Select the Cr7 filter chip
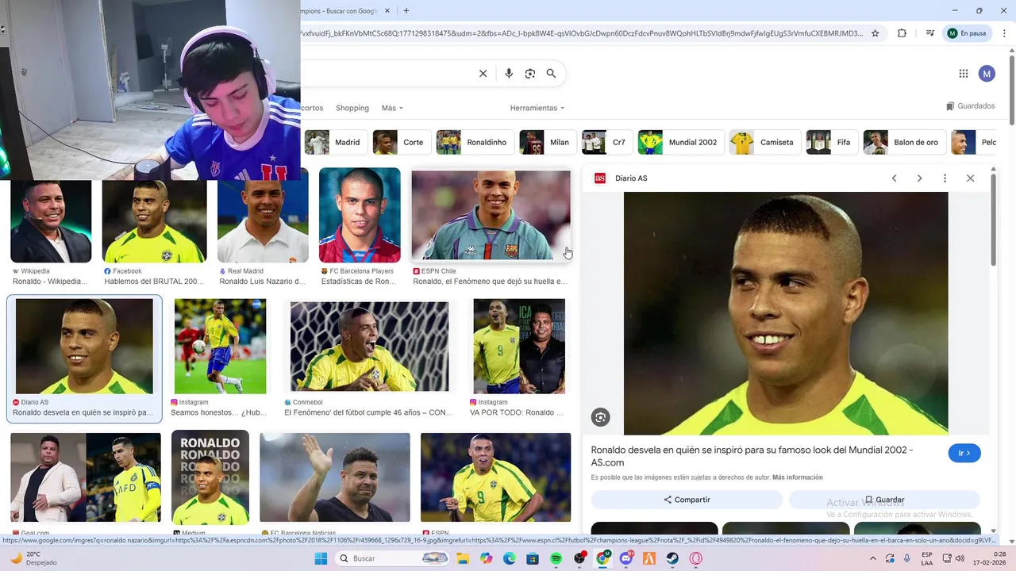Viewport: 1016px width, 571px height. click(x=606, y=142)
